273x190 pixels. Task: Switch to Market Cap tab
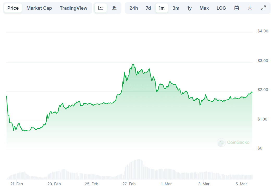[x=39, y=8]
